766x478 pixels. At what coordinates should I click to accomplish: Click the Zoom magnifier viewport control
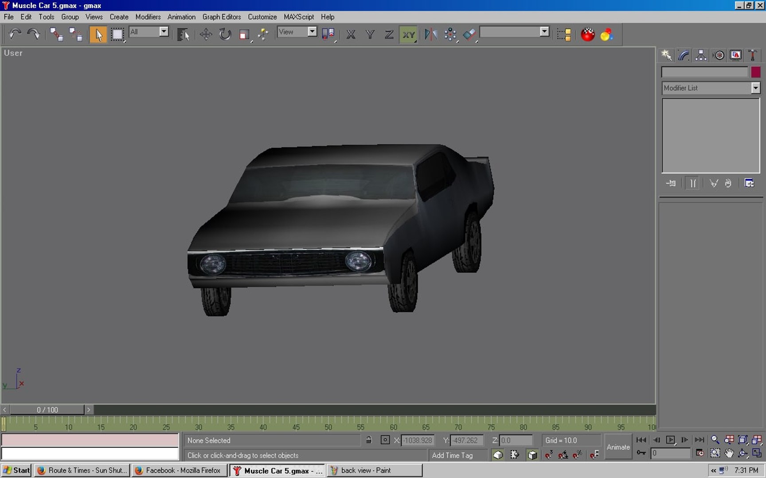pos(715,439)
